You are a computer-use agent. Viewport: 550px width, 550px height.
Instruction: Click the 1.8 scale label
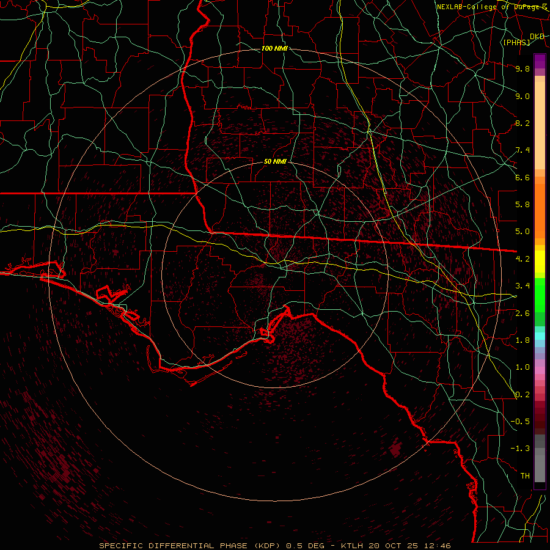522,340
